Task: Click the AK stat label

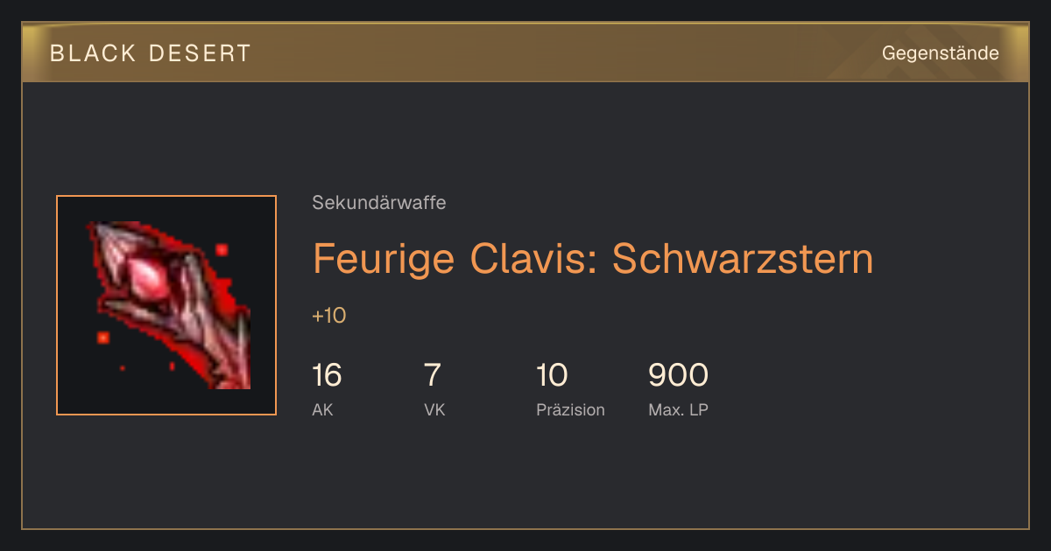Action: (322, 409)
